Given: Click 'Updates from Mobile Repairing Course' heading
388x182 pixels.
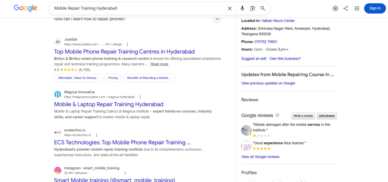Looking at the screenshot, I should (x=288, y=74).
